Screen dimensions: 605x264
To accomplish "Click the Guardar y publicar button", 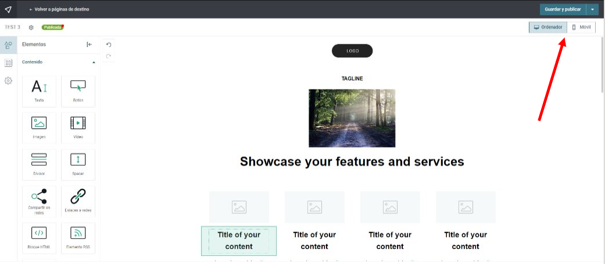I will pos(563,9).
